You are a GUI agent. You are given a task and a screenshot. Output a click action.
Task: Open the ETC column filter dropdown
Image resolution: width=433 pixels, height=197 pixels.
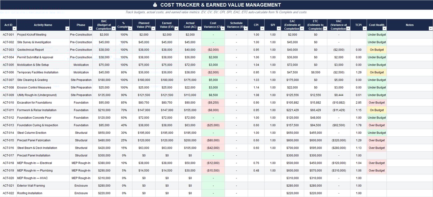pos(325,29)
